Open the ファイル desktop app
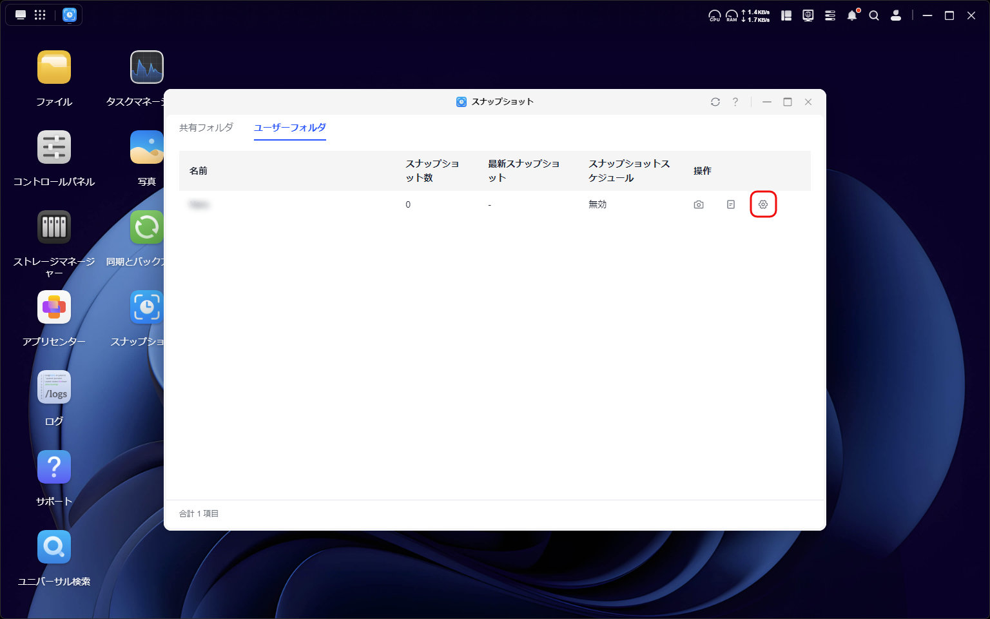Screen dimensions: 990x619 tap(54, 68)
